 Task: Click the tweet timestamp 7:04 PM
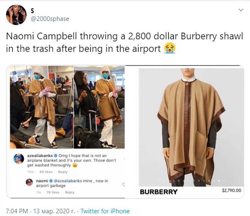[x=17, y=211]
